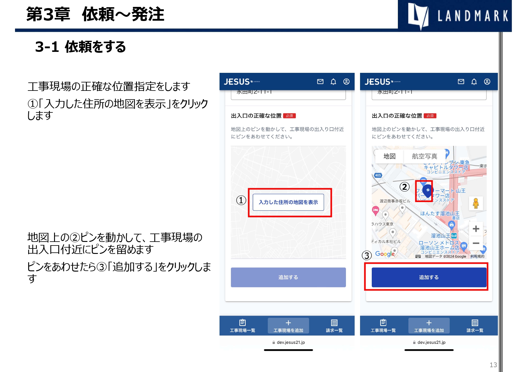Click 入力した住所の地図を表示 button
Screen dimensions: 527x372
(x=288, y=202)
